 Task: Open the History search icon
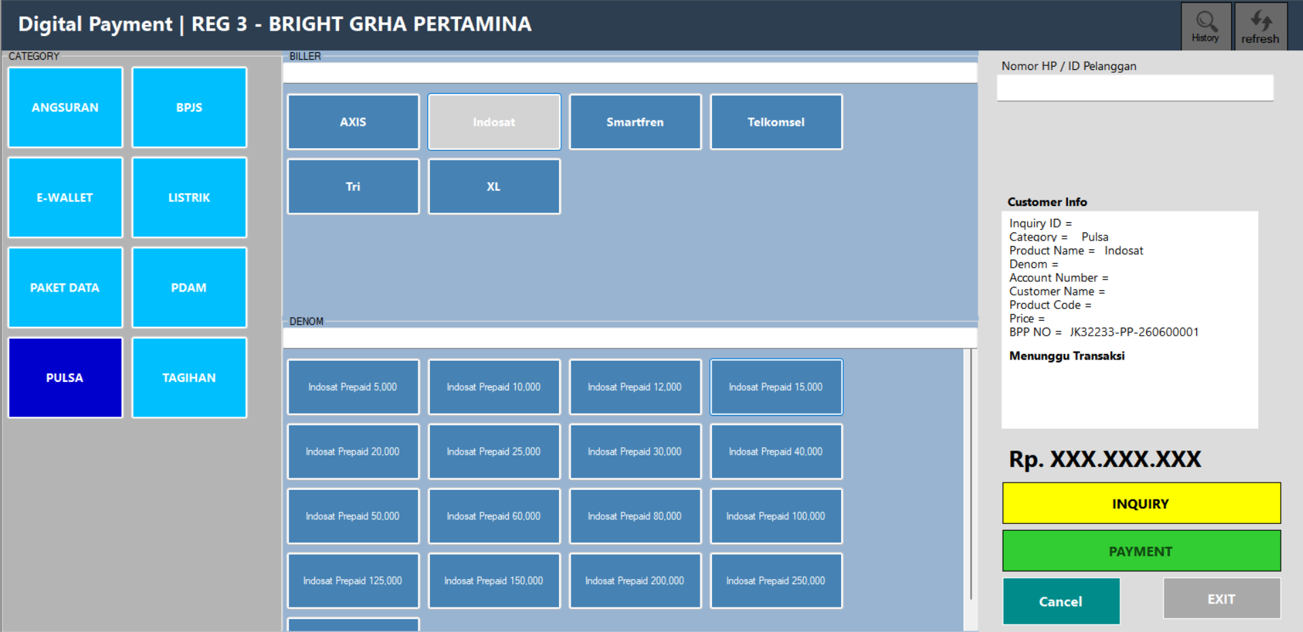click(1206, 26)
